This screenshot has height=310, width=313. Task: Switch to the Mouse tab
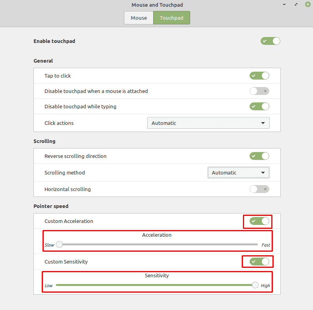tap(139, 18)
